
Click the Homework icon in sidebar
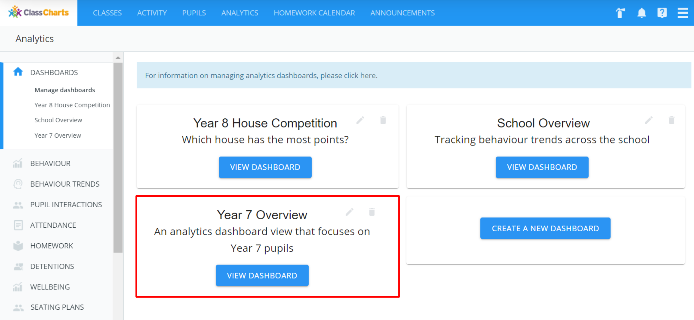18,246
